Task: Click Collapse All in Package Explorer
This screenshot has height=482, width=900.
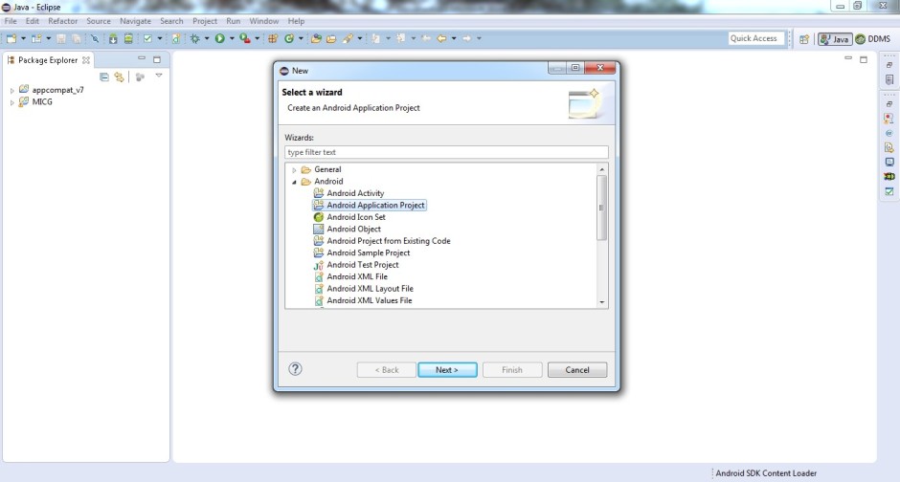Action: [x=104, y=77]
